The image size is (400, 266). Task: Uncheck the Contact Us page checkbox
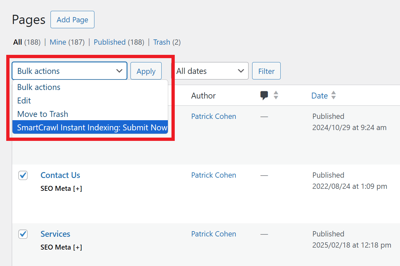coord(23,175)
